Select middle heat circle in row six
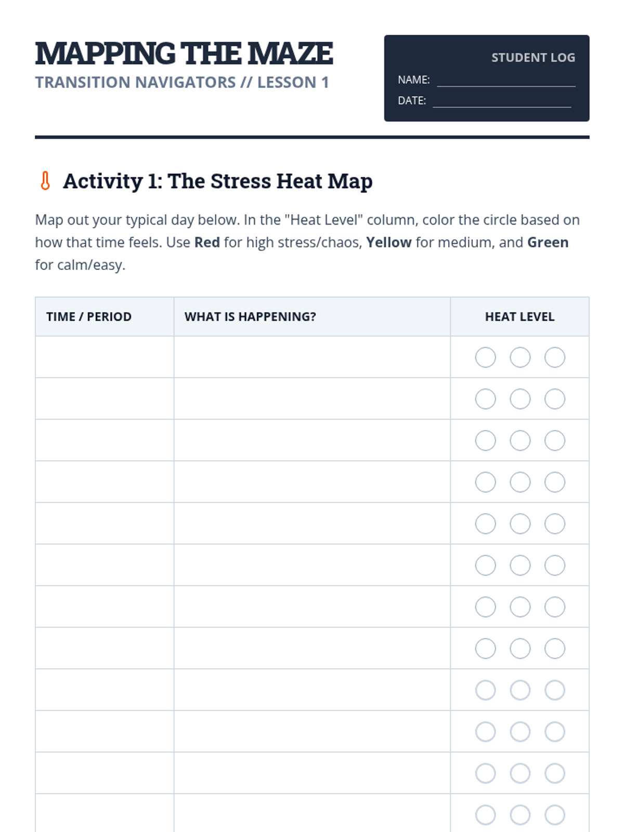Viewport: 624px width, 832px height. point(520,565)
